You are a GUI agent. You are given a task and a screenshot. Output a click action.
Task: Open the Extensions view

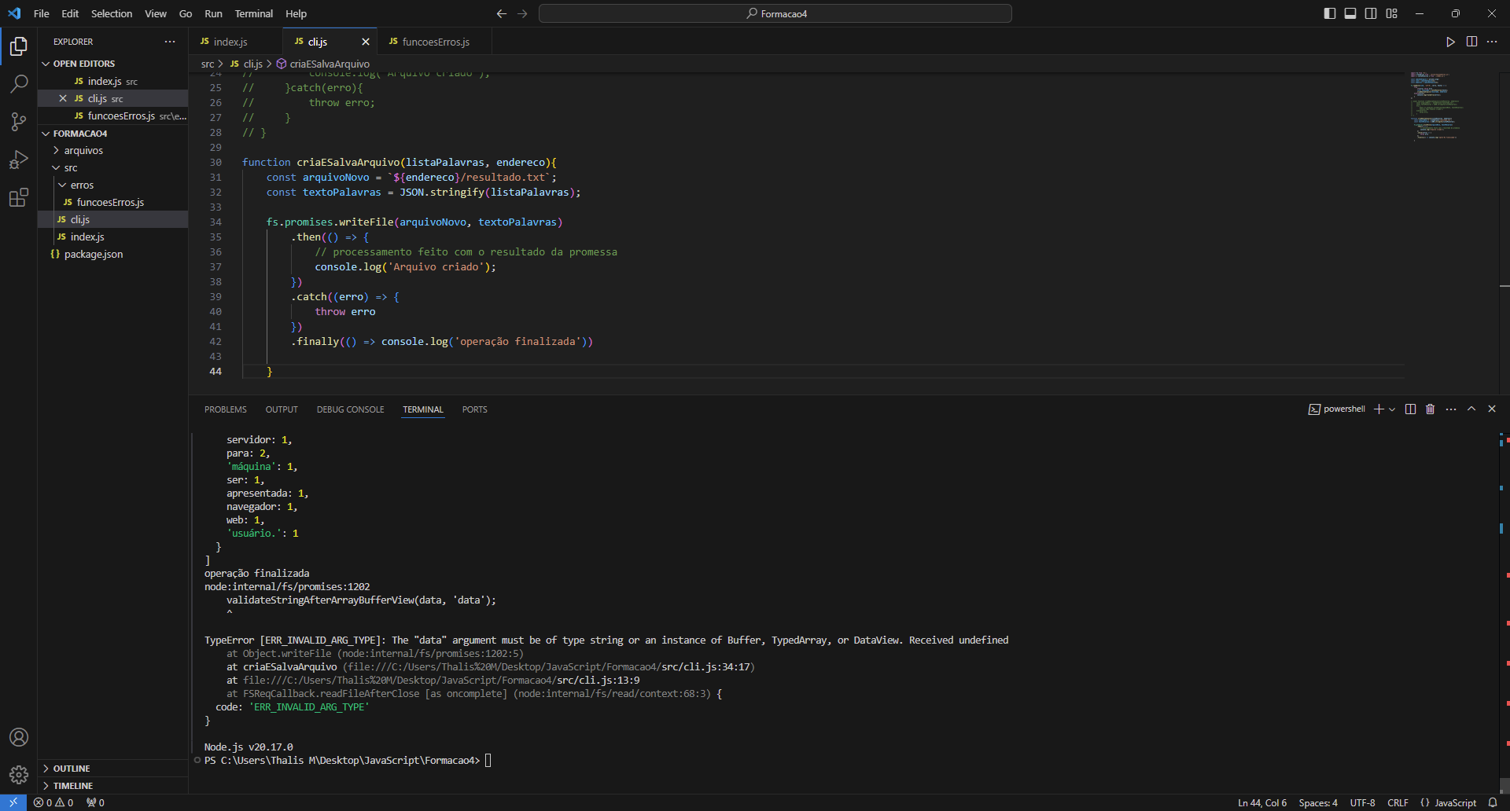point(19,197)
